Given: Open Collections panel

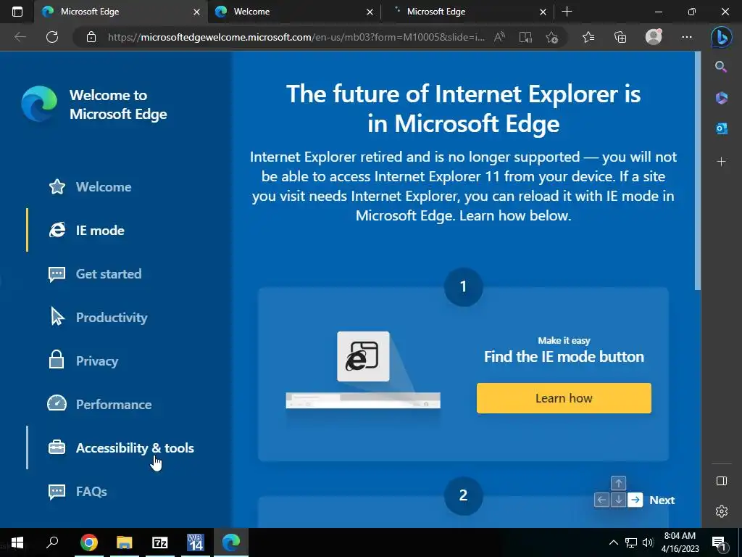Looking at the screenshot, I should [620, 37].
